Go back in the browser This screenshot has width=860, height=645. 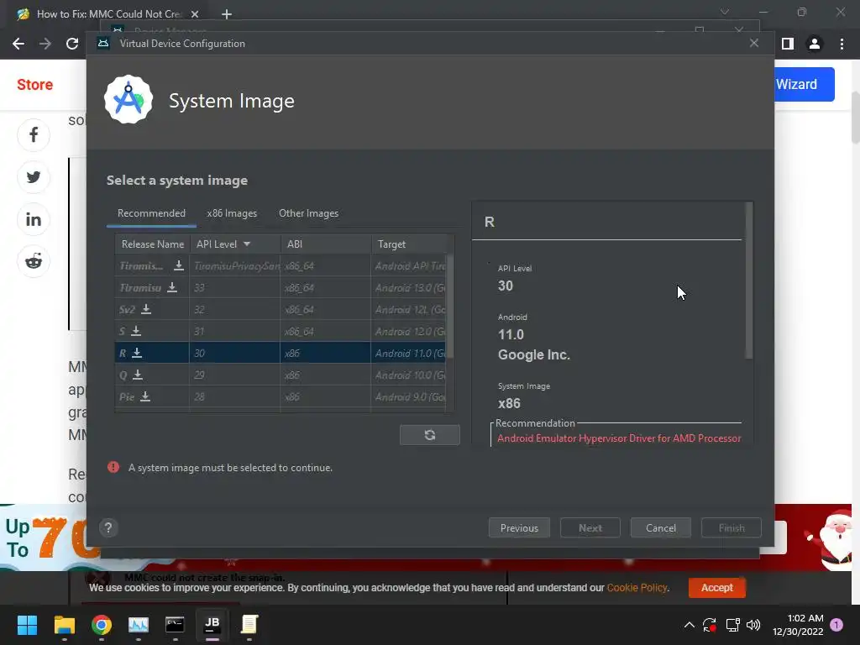(x=18, y=44)
